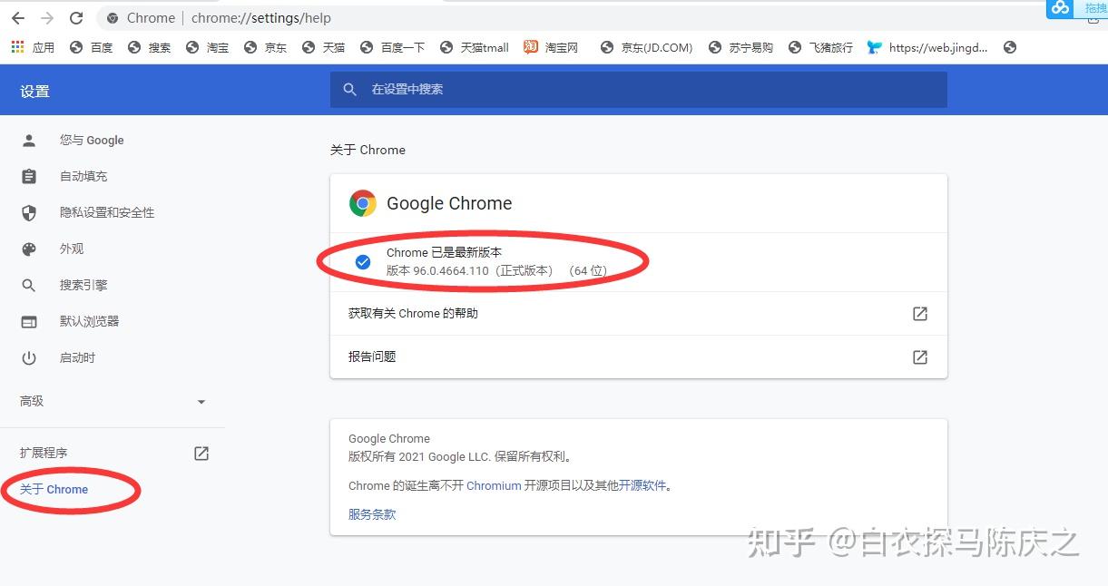Open the 淘宝网 bookmark
Viewport: 1108px width, 586px height.
tap(551, 47)
